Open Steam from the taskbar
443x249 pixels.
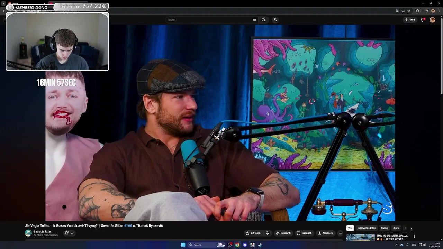tap(260, 245)
